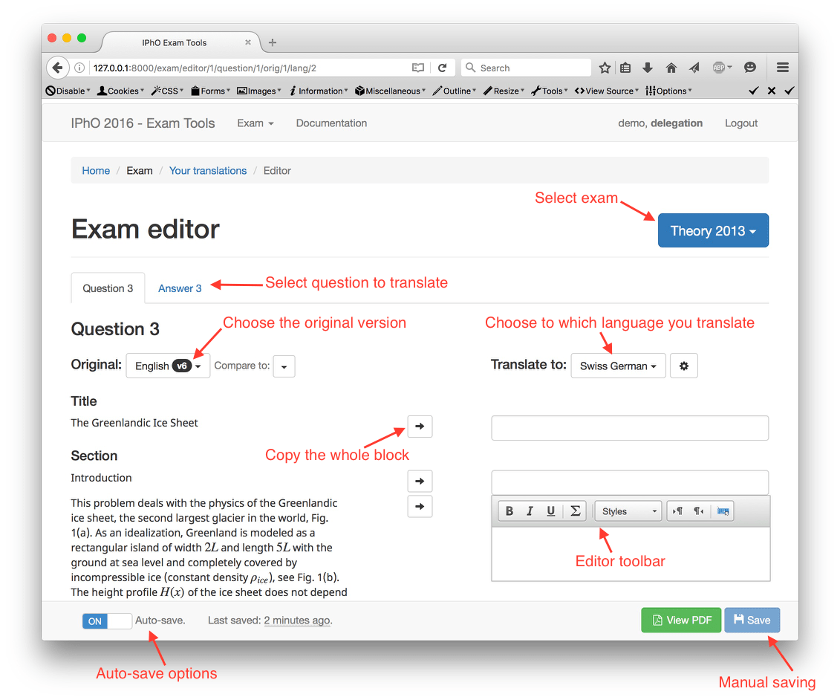
Task: Open translation settings via the gear icon
Action: tap(683, 366)
